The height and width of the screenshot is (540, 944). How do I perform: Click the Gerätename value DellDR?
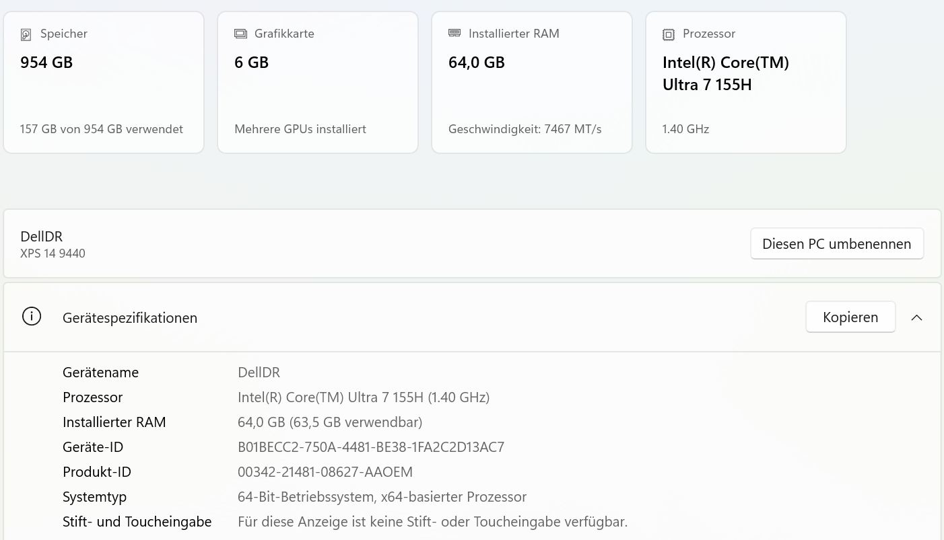point(259,373)
